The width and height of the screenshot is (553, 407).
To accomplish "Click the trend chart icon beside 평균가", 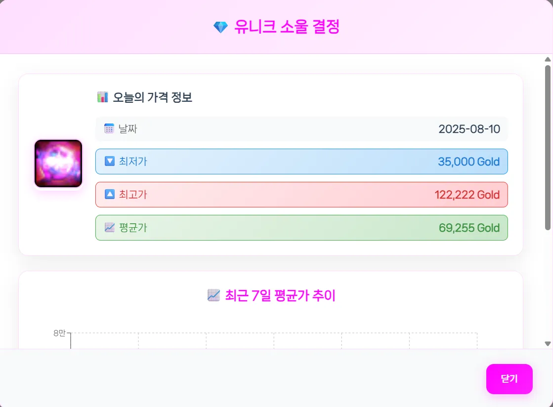I will click(110, 228).
